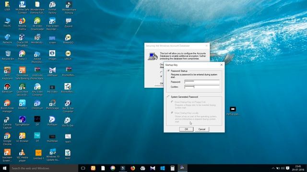
Task: Open the 4K Video Downloader shortcut
Action: 37,24
